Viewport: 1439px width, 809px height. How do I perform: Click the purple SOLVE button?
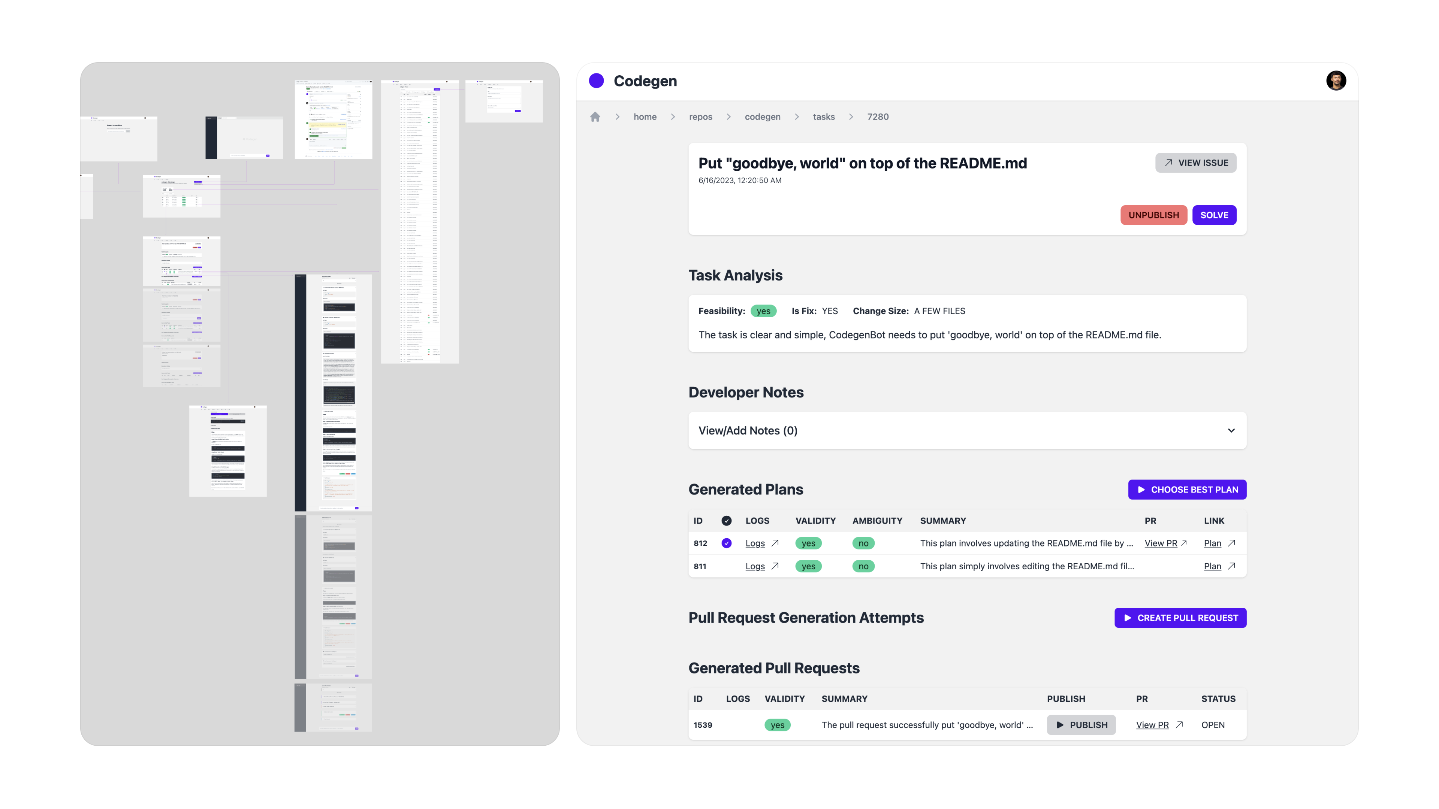[x=1214, y=215]
